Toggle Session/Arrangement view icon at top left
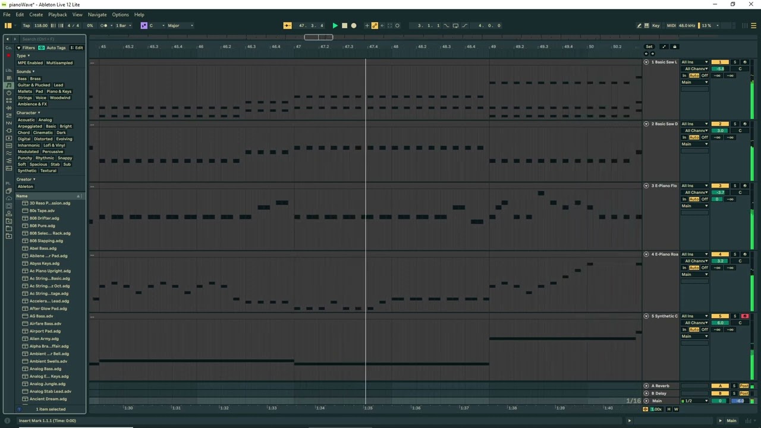Viewport: 761px width, 428px height. (x=8, y=26)
